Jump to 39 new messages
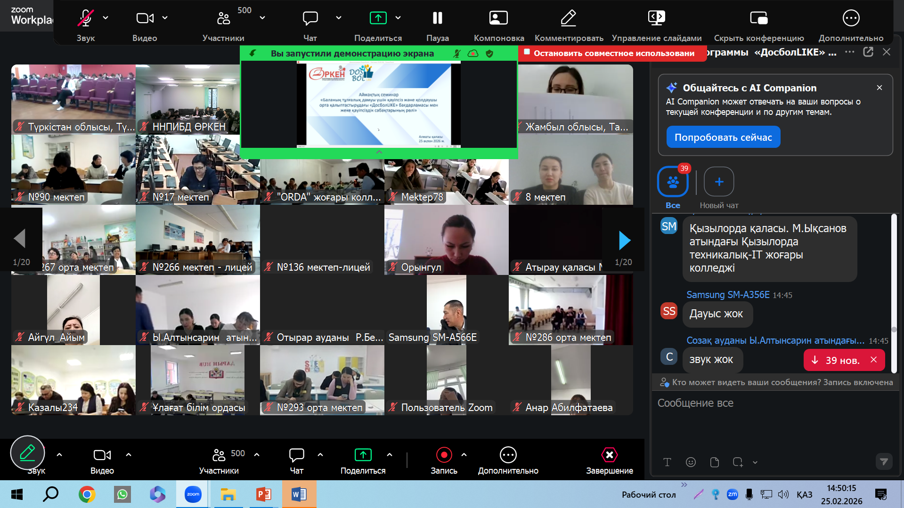 pyautogui.click(x=836, y=360)
